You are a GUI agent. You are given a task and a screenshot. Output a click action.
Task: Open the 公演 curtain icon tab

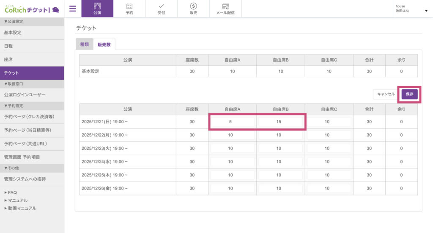[97, 9]
